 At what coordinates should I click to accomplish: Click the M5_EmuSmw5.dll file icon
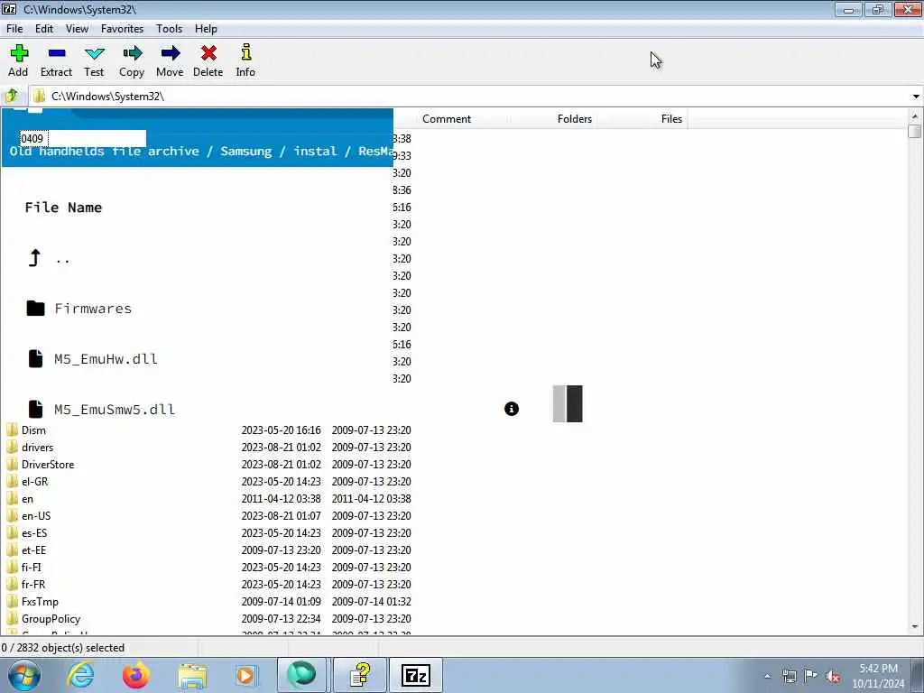[x=35, y=409]
